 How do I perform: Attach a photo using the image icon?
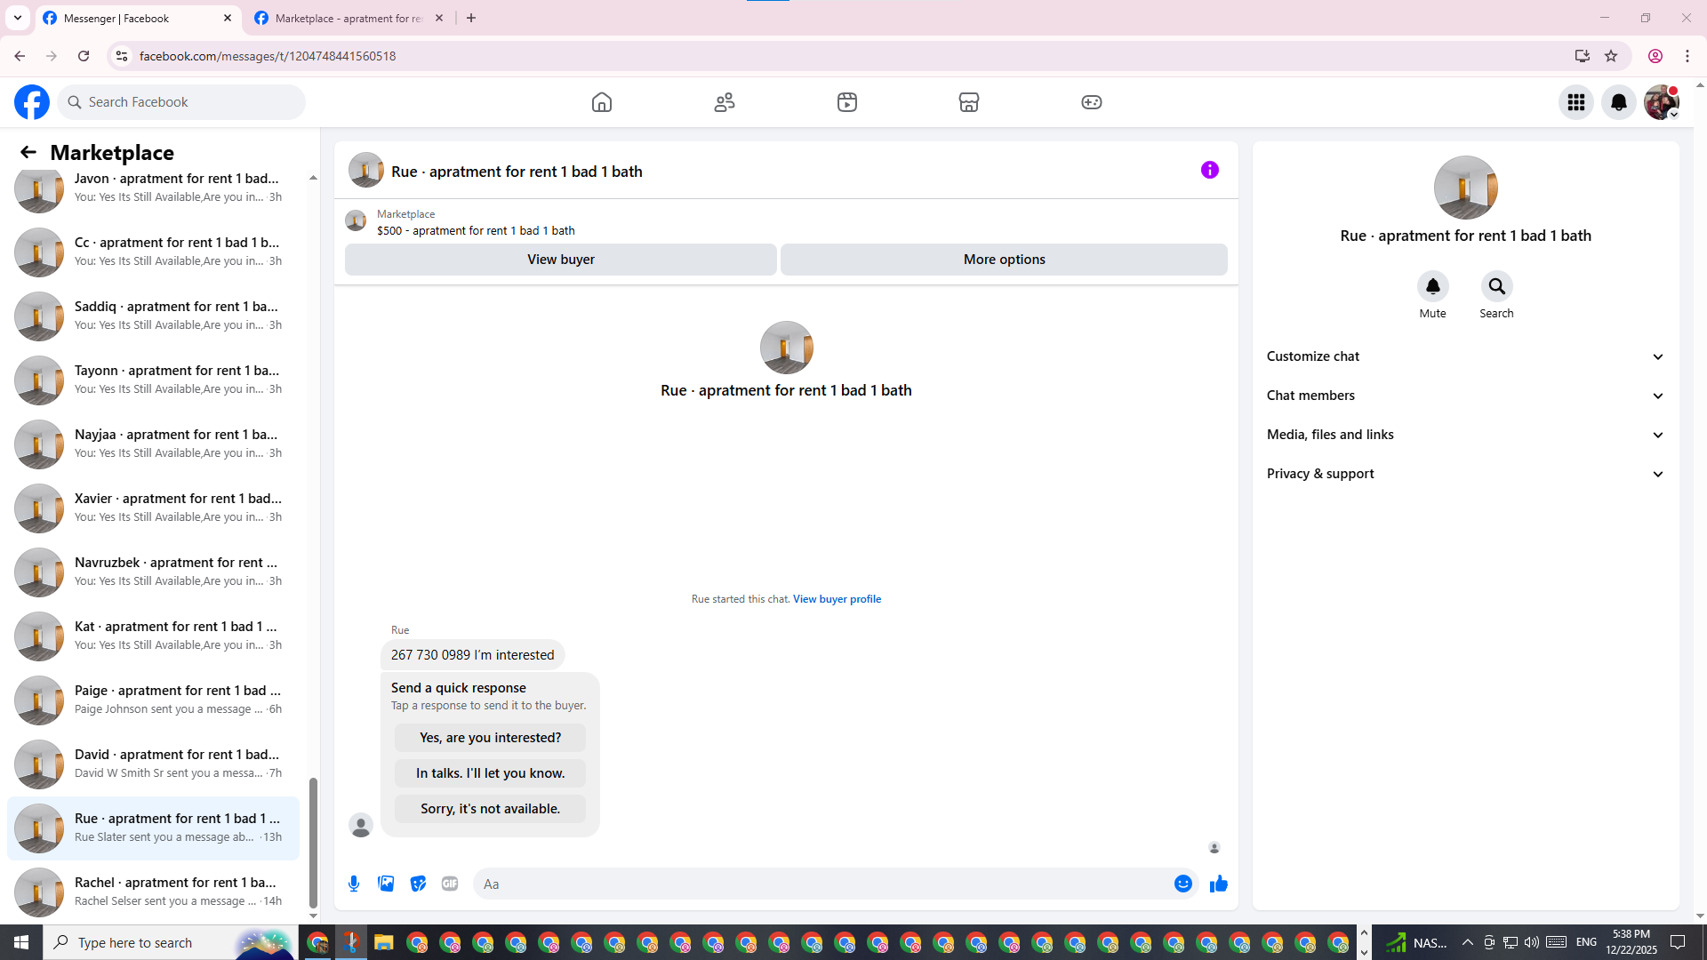386,884
